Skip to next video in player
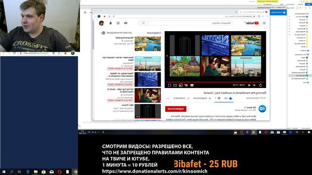The image size is (312, 175). [254, 86]
